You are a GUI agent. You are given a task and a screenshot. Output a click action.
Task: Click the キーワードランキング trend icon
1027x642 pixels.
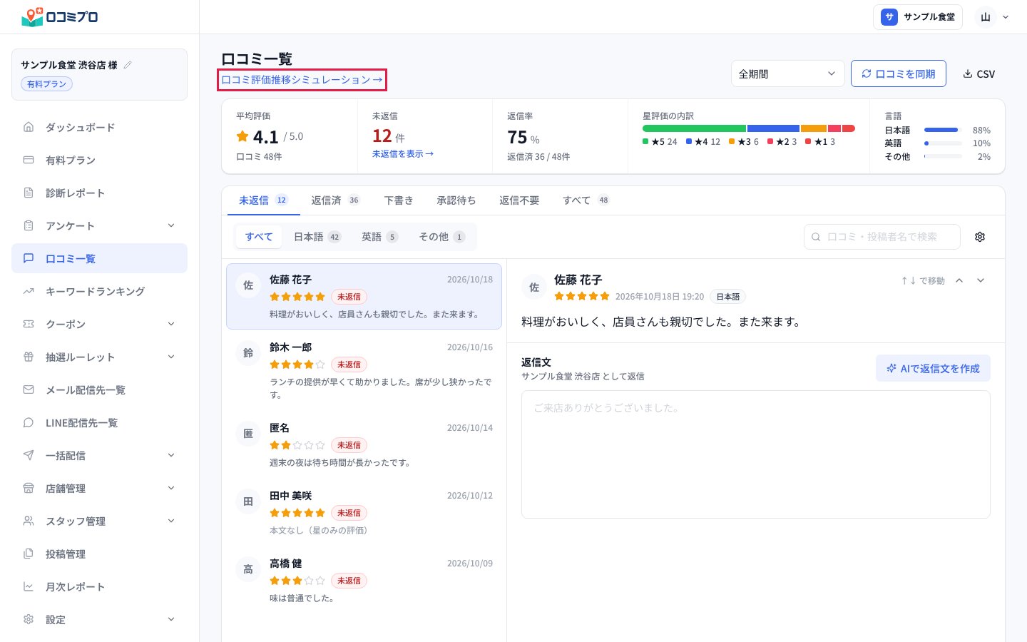click(x=29, y=291)
